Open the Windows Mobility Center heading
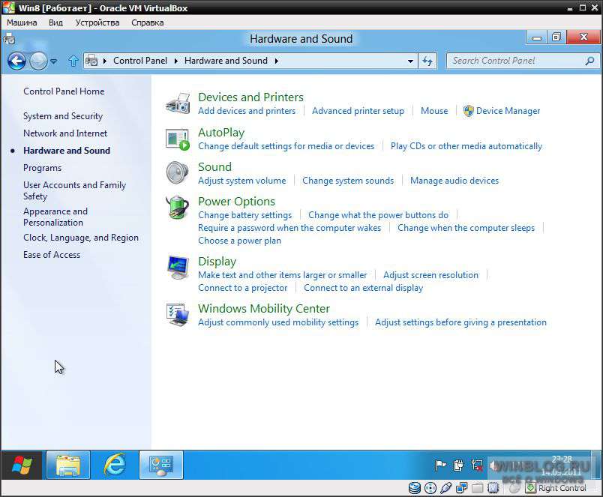Image resolution: width=603 pixels, height=497 pixels. tap(264, 309)
